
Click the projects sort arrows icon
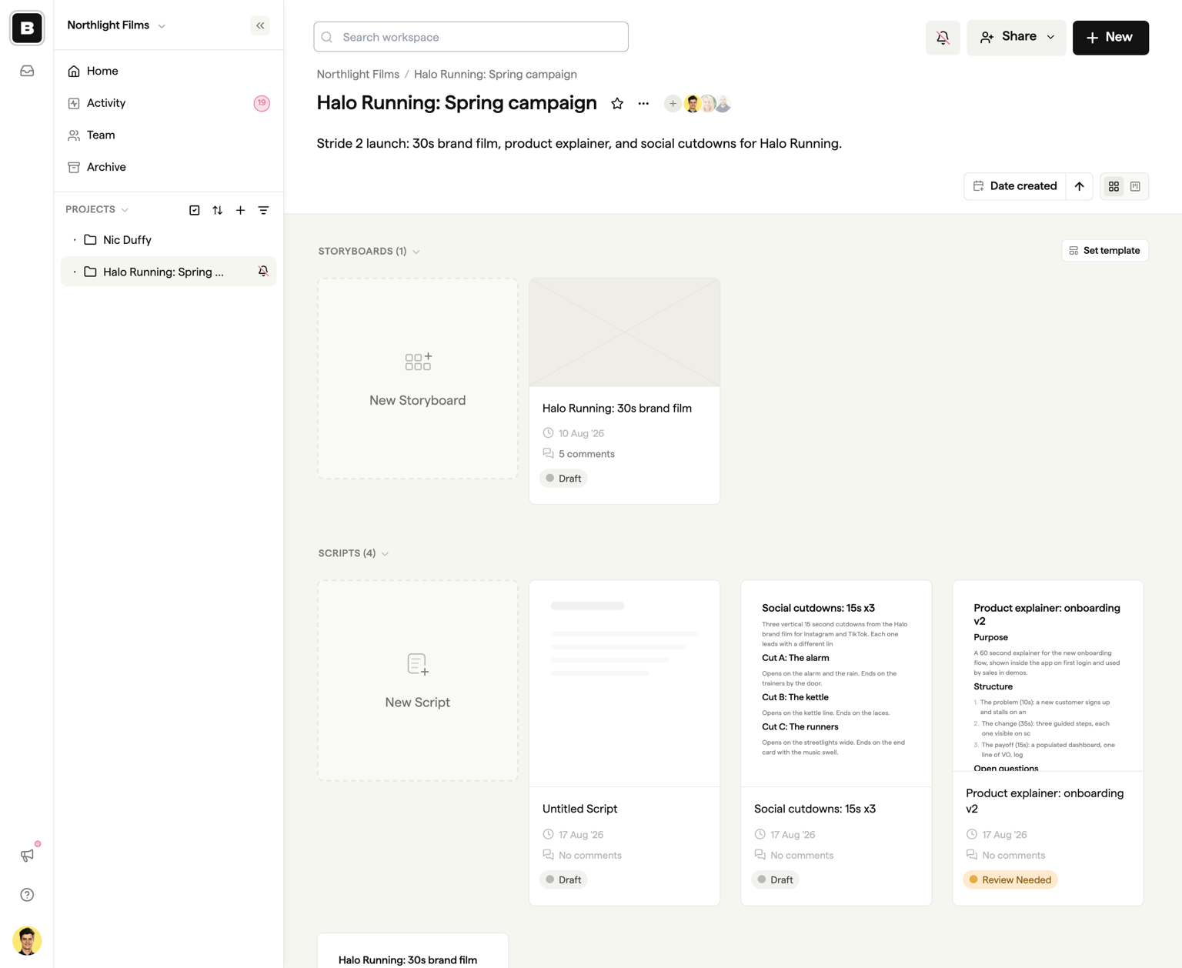(218, 210)
